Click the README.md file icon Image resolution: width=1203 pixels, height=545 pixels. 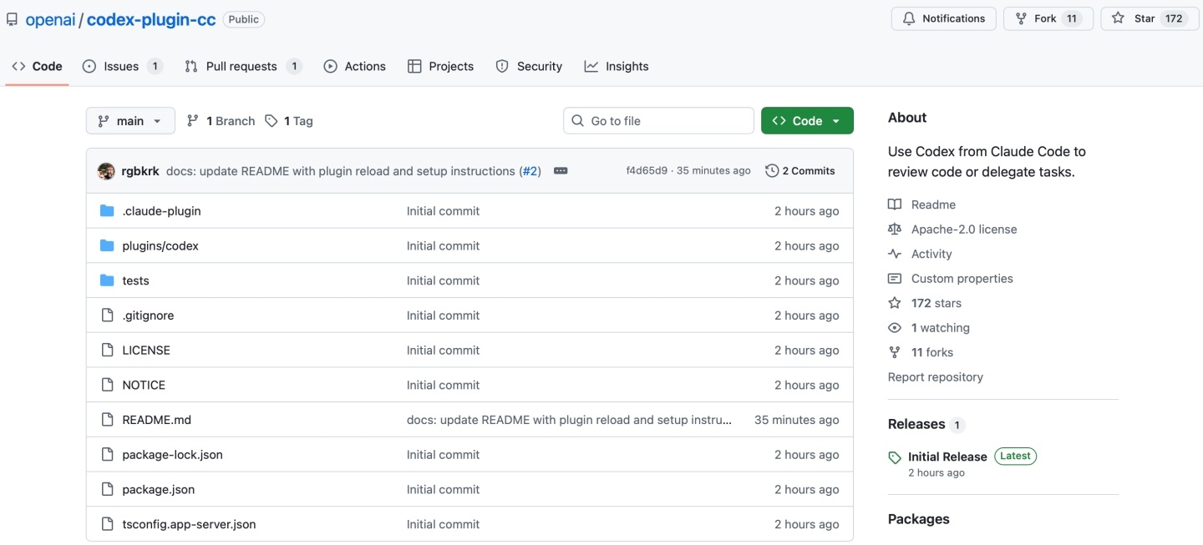(107, 420)
